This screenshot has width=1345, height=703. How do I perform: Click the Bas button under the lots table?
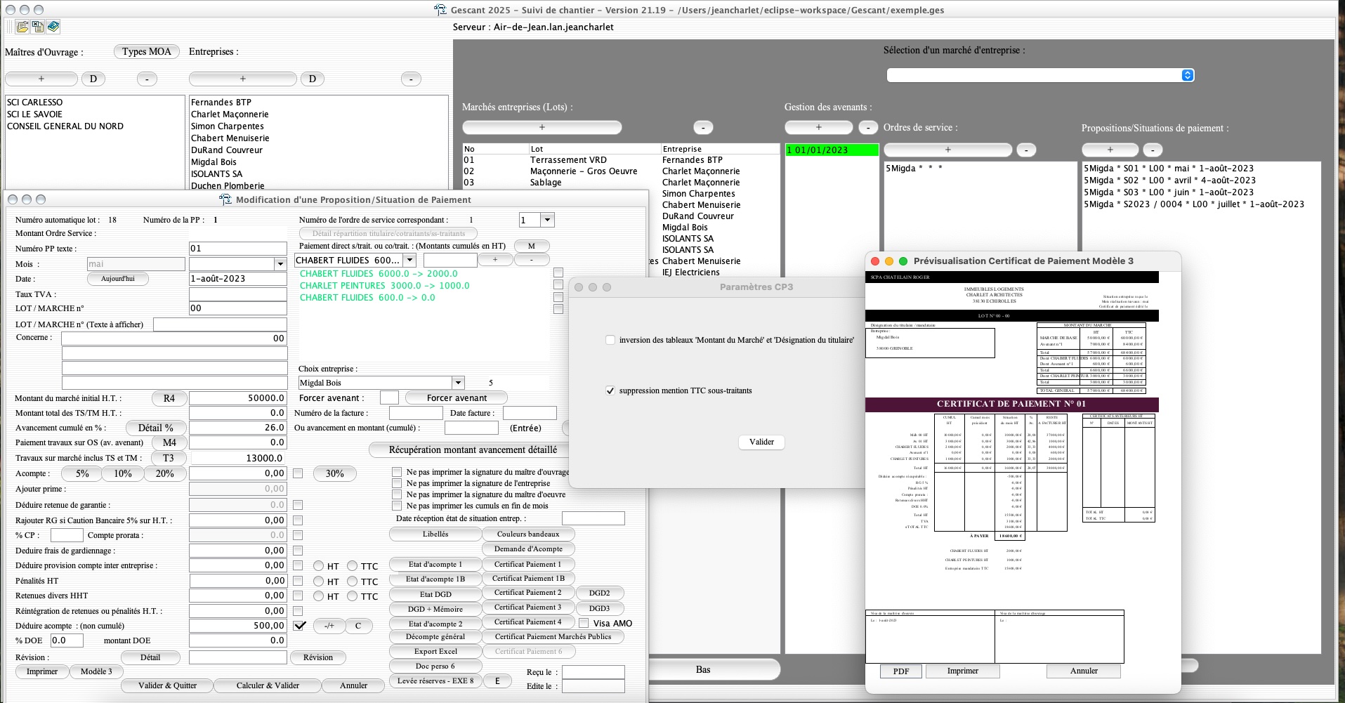703,670
